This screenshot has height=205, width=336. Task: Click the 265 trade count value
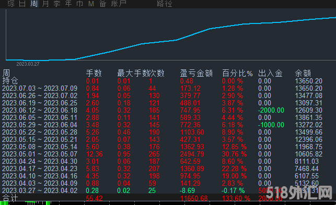[154, 154]
